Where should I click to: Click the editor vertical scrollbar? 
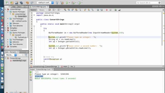pyautogui.click(x=162, y=29)
